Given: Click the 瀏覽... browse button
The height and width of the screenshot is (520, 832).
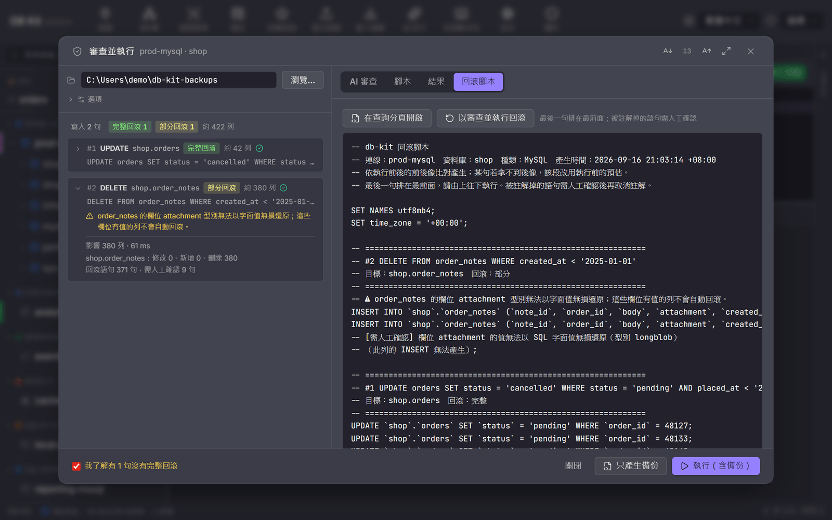Looking at the screenshot, I should click(303, 80).
